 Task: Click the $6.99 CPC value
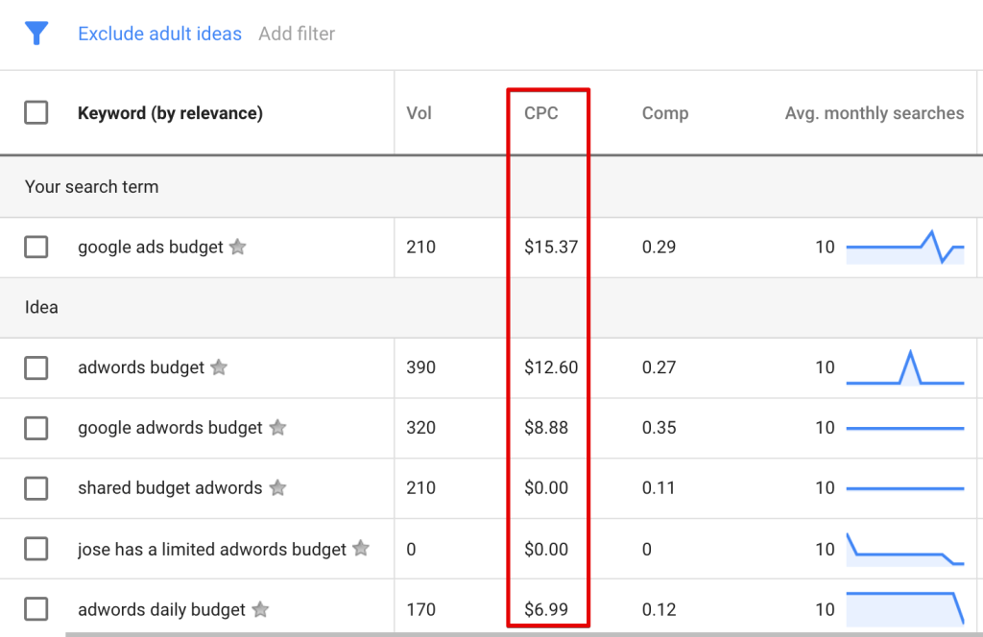coord(546,609)
